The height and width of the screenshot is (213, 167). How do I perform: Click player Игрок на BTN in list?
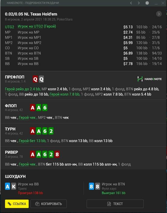(x=29, y=53)
